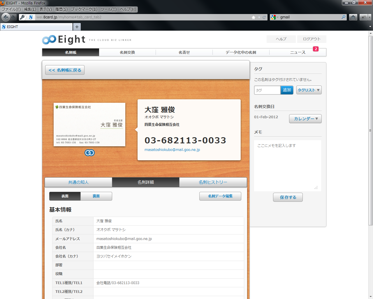Click the Eight favicon in the address bar

coord(31,17)
